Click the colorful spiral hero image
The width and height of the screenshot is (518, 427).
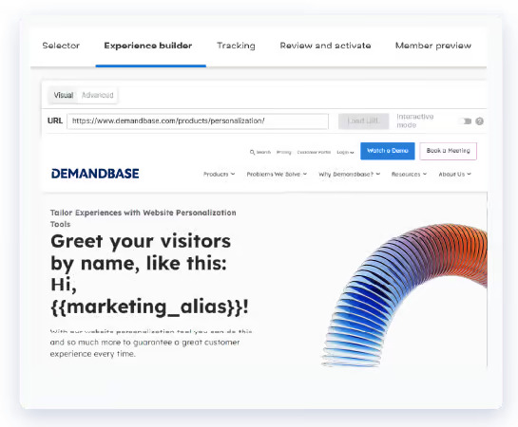404,295
